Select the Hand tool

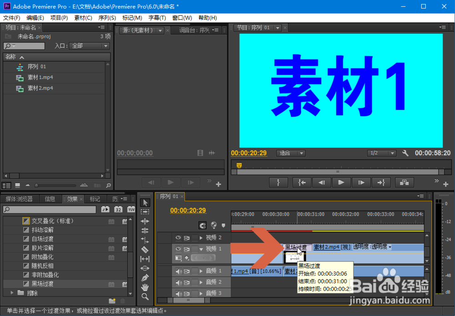(145, 287)
